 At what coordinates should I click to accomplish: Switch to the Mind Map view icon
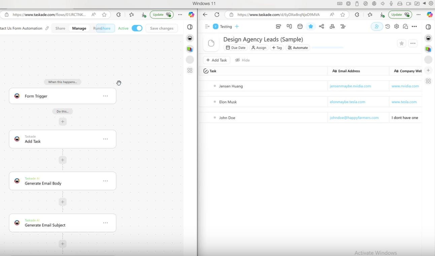322,26
